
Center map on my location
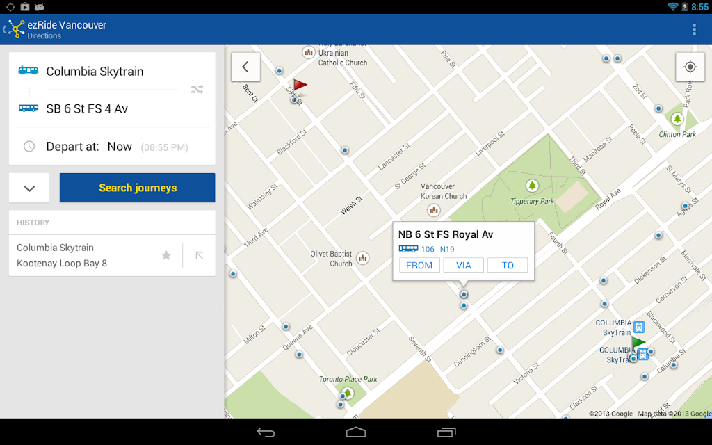[690, 67]
